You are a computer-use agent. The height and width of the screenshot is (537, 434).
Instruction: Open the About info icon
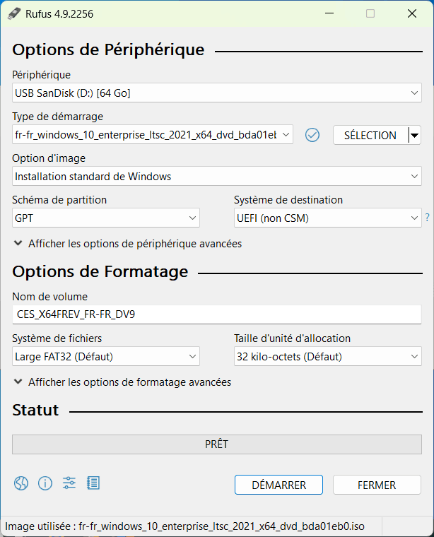click(45, 483)
